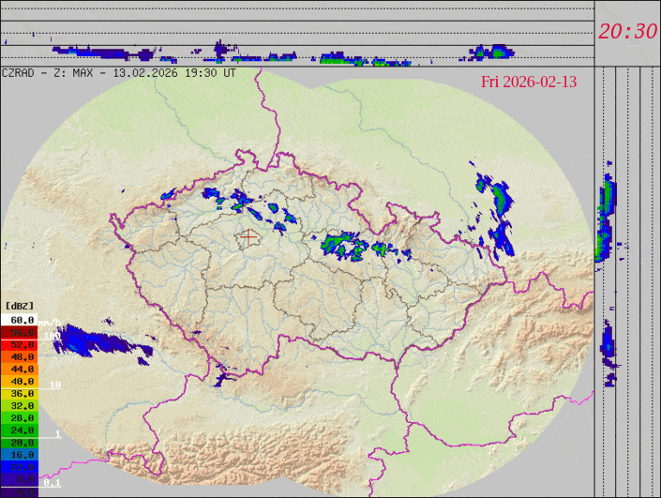661x498 pixels.
Task: Click the red crosshair marker on the map
Action: click(248, 236)
